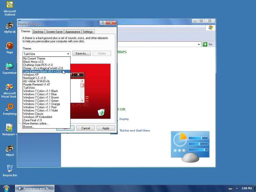Click Recycle Bin icon in theme preview
This screenshot has height=192, width=256.
click(101, 112)
